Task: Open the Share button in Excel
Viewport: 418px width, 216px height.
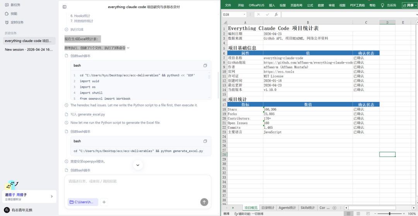Action: coord(409,5)
